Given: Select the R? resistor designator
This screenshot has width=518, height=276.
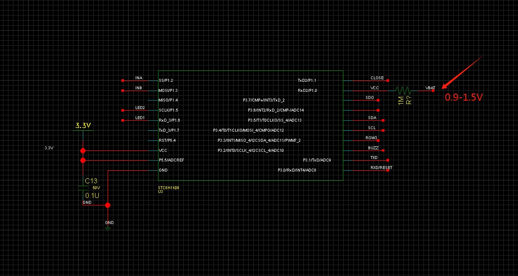Looking at the screenshot, I should pyautogui.click(x=409, y=100).
